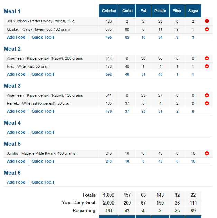This screenshot has width=217, height=218.
Task: Open the Quaker Oats Havermout food entry
Action: pos(38,29)
